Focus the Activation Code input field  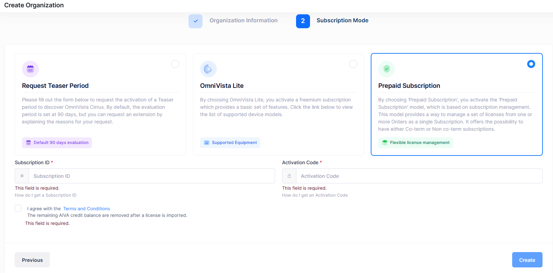pyautogui.click(x=419, y=176)
